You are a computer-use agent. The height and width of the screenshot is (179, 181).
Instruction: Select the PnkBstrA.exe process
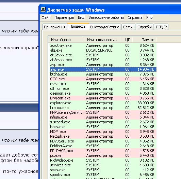(103, 146)
